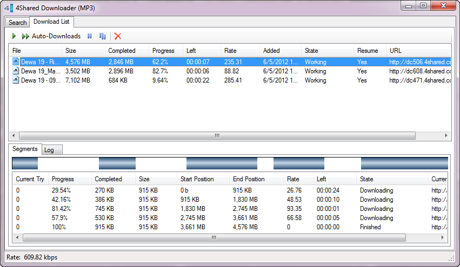The image size is (460, 267).
Task: Click file icon of Dewa 19 - Ri... row
Action: 16,61
